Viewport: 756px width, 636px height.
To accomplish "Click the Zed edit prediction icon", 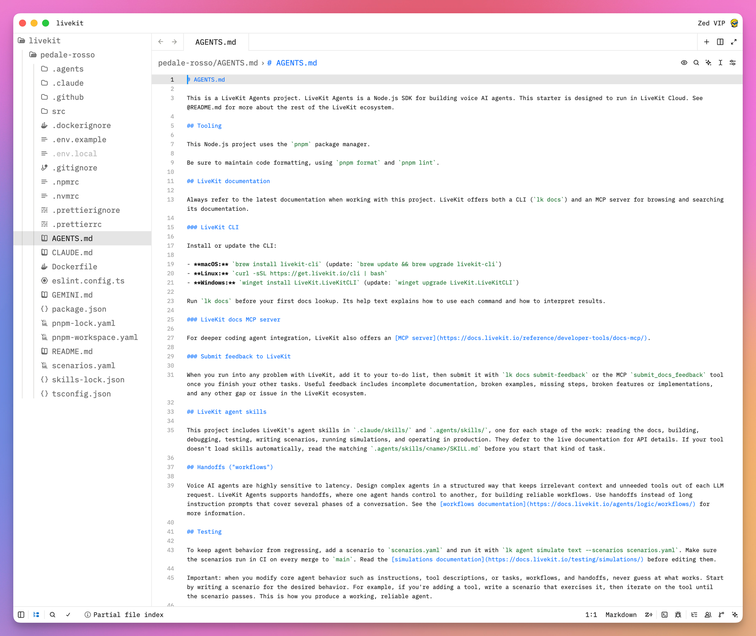I will point(649,614).
